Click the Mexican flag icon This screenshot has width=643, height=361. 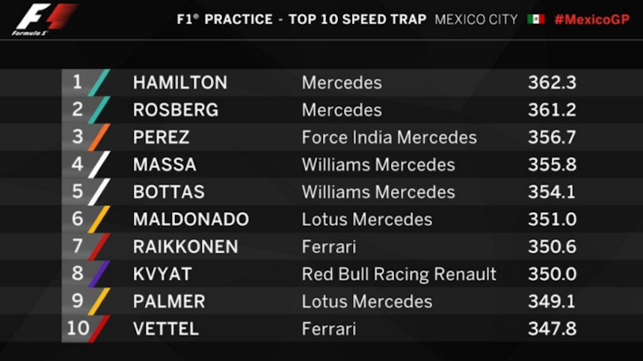click(535, 19)
